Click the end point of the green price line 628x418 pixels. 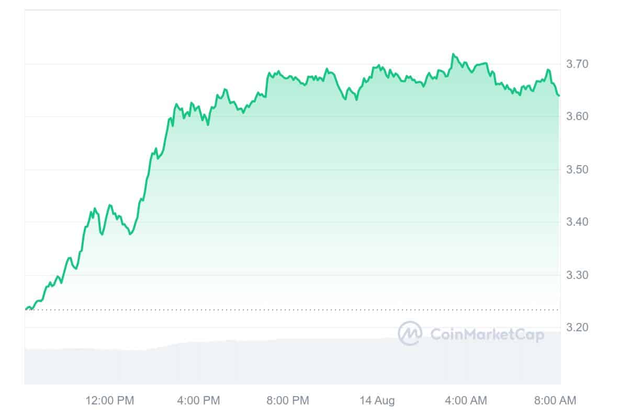(559, 96)
